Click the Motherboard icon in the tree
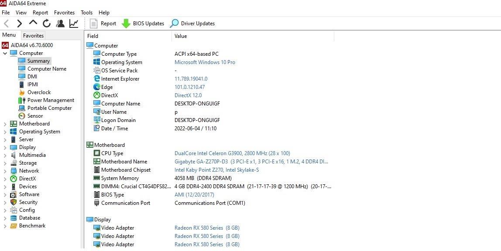The image size is (501, 251). 14,124
